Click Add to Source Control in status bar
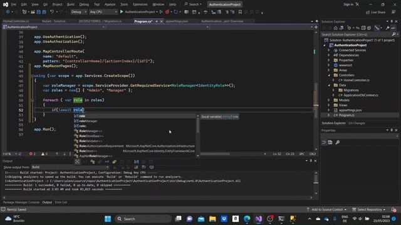Viewport: 401px width, 225px height. (x=326, y=209)
